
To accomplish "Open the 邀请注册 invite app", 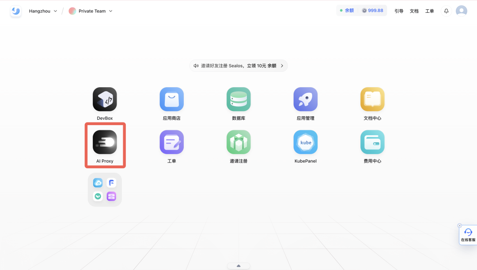I will [238, 142].
